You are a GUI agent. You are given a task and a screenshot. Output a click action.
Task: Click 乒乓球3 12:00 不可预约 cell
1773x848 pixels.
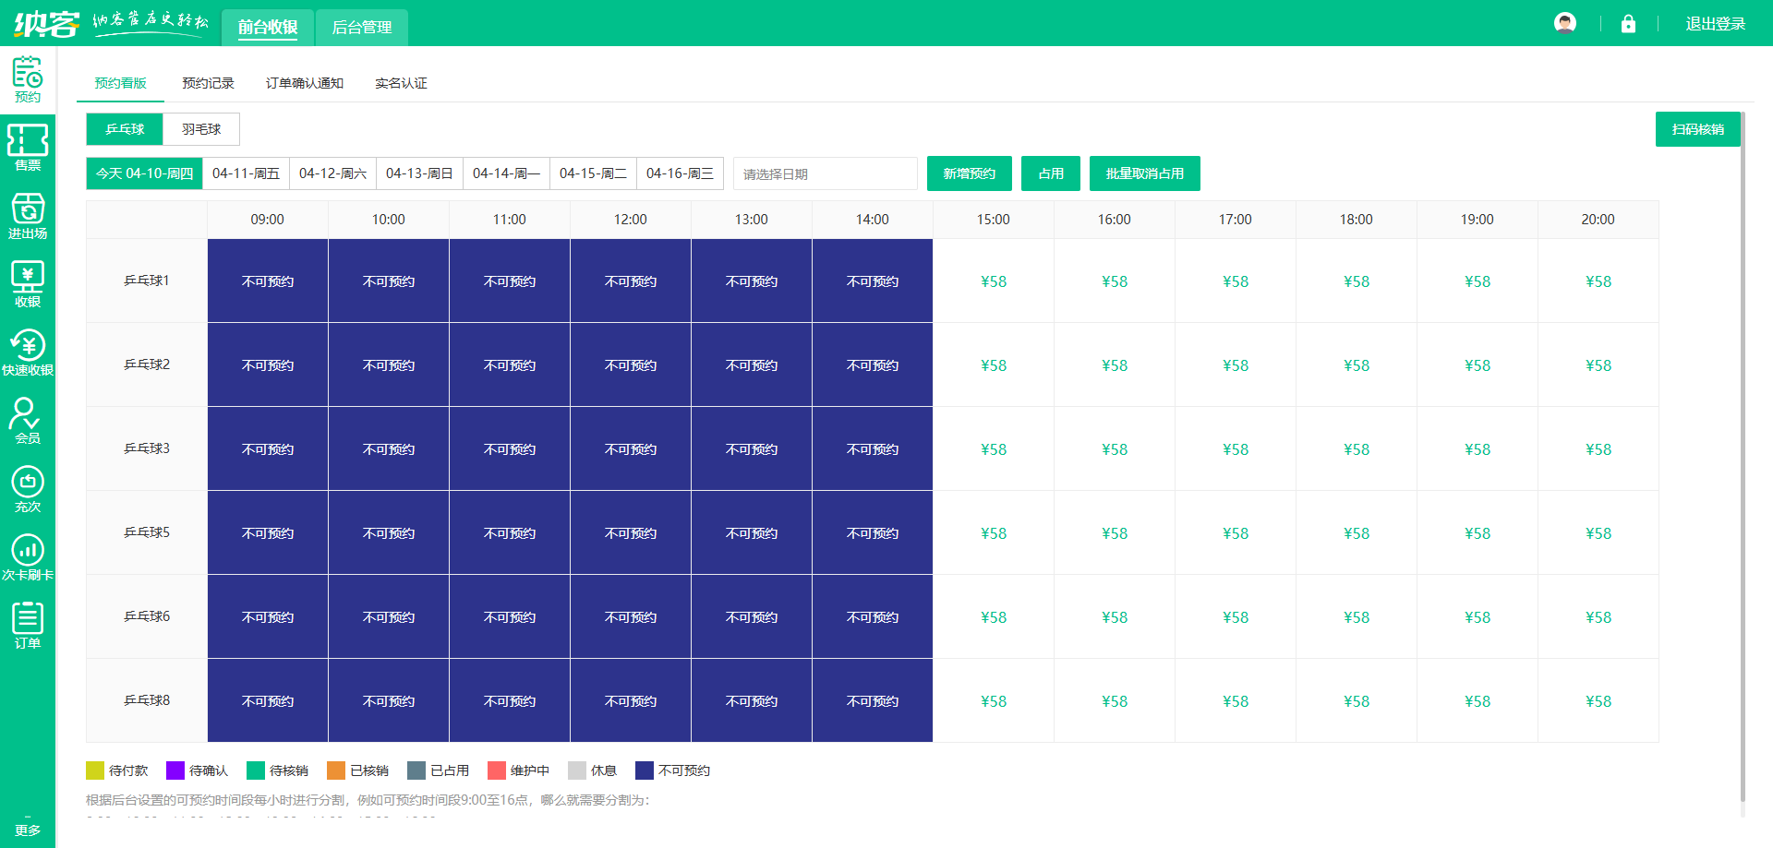[631, 449]
